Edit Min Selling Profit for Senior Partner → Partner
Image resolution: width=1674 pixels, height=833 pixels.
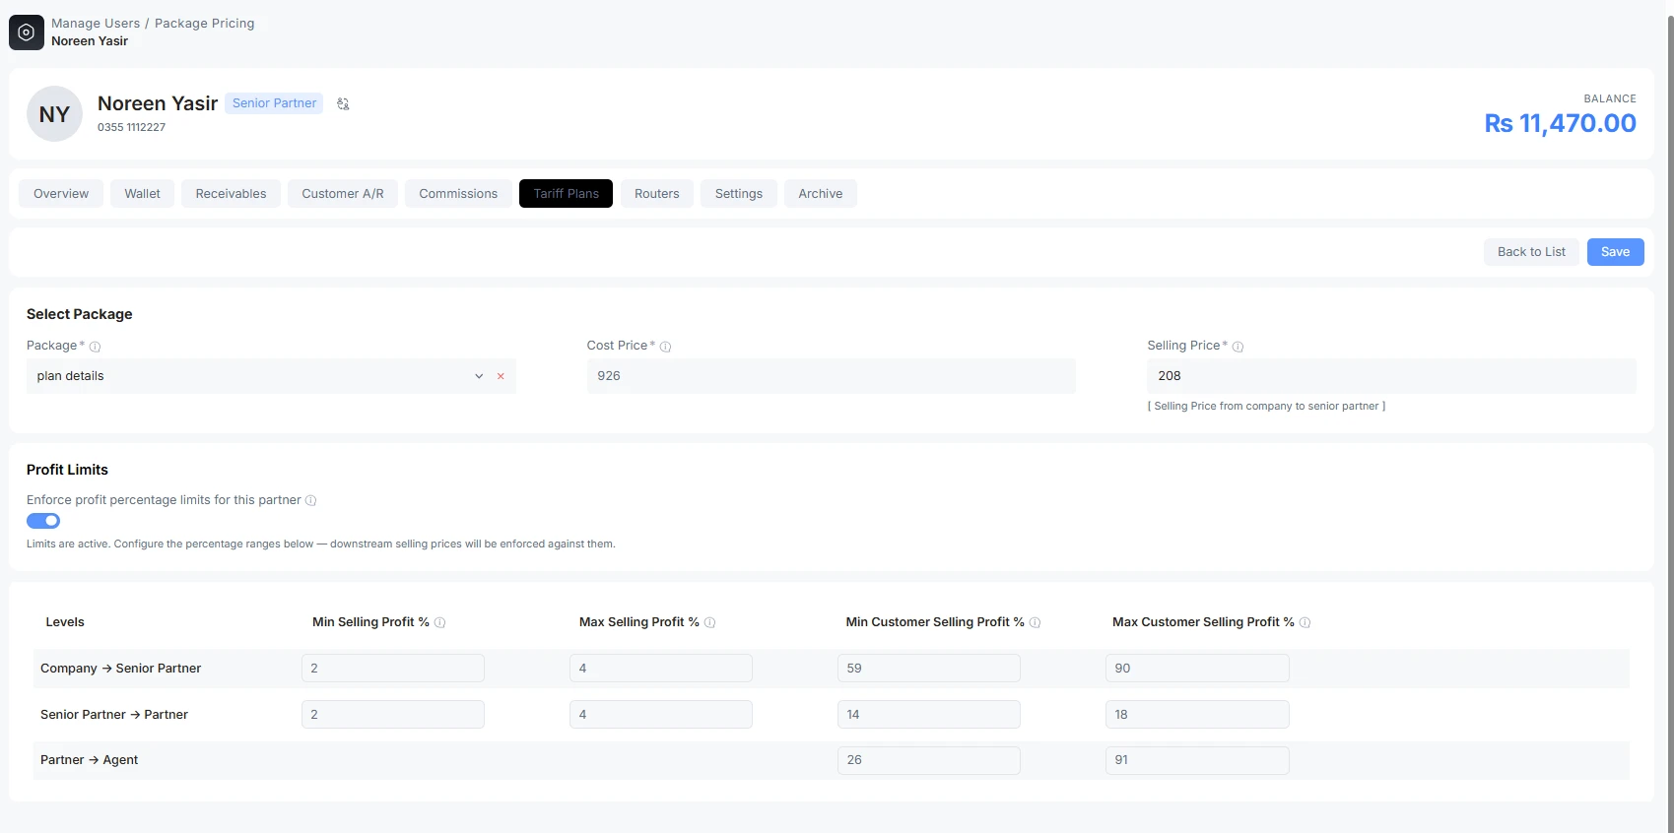393,715
